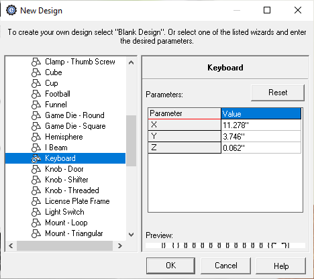Image resolution: width=314 pixels, height=279 pixels.
Task: Click the wizard icon beside Game Die - Square
Action: tap(36, 126)
